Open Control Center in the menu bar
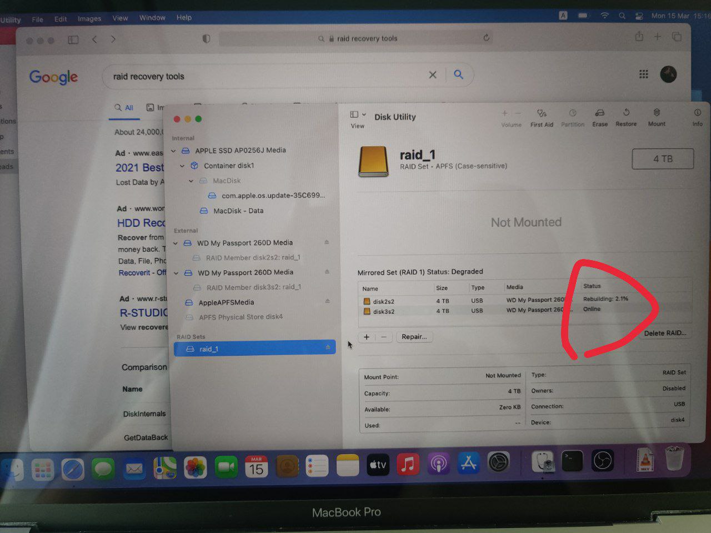 [639, 16]
